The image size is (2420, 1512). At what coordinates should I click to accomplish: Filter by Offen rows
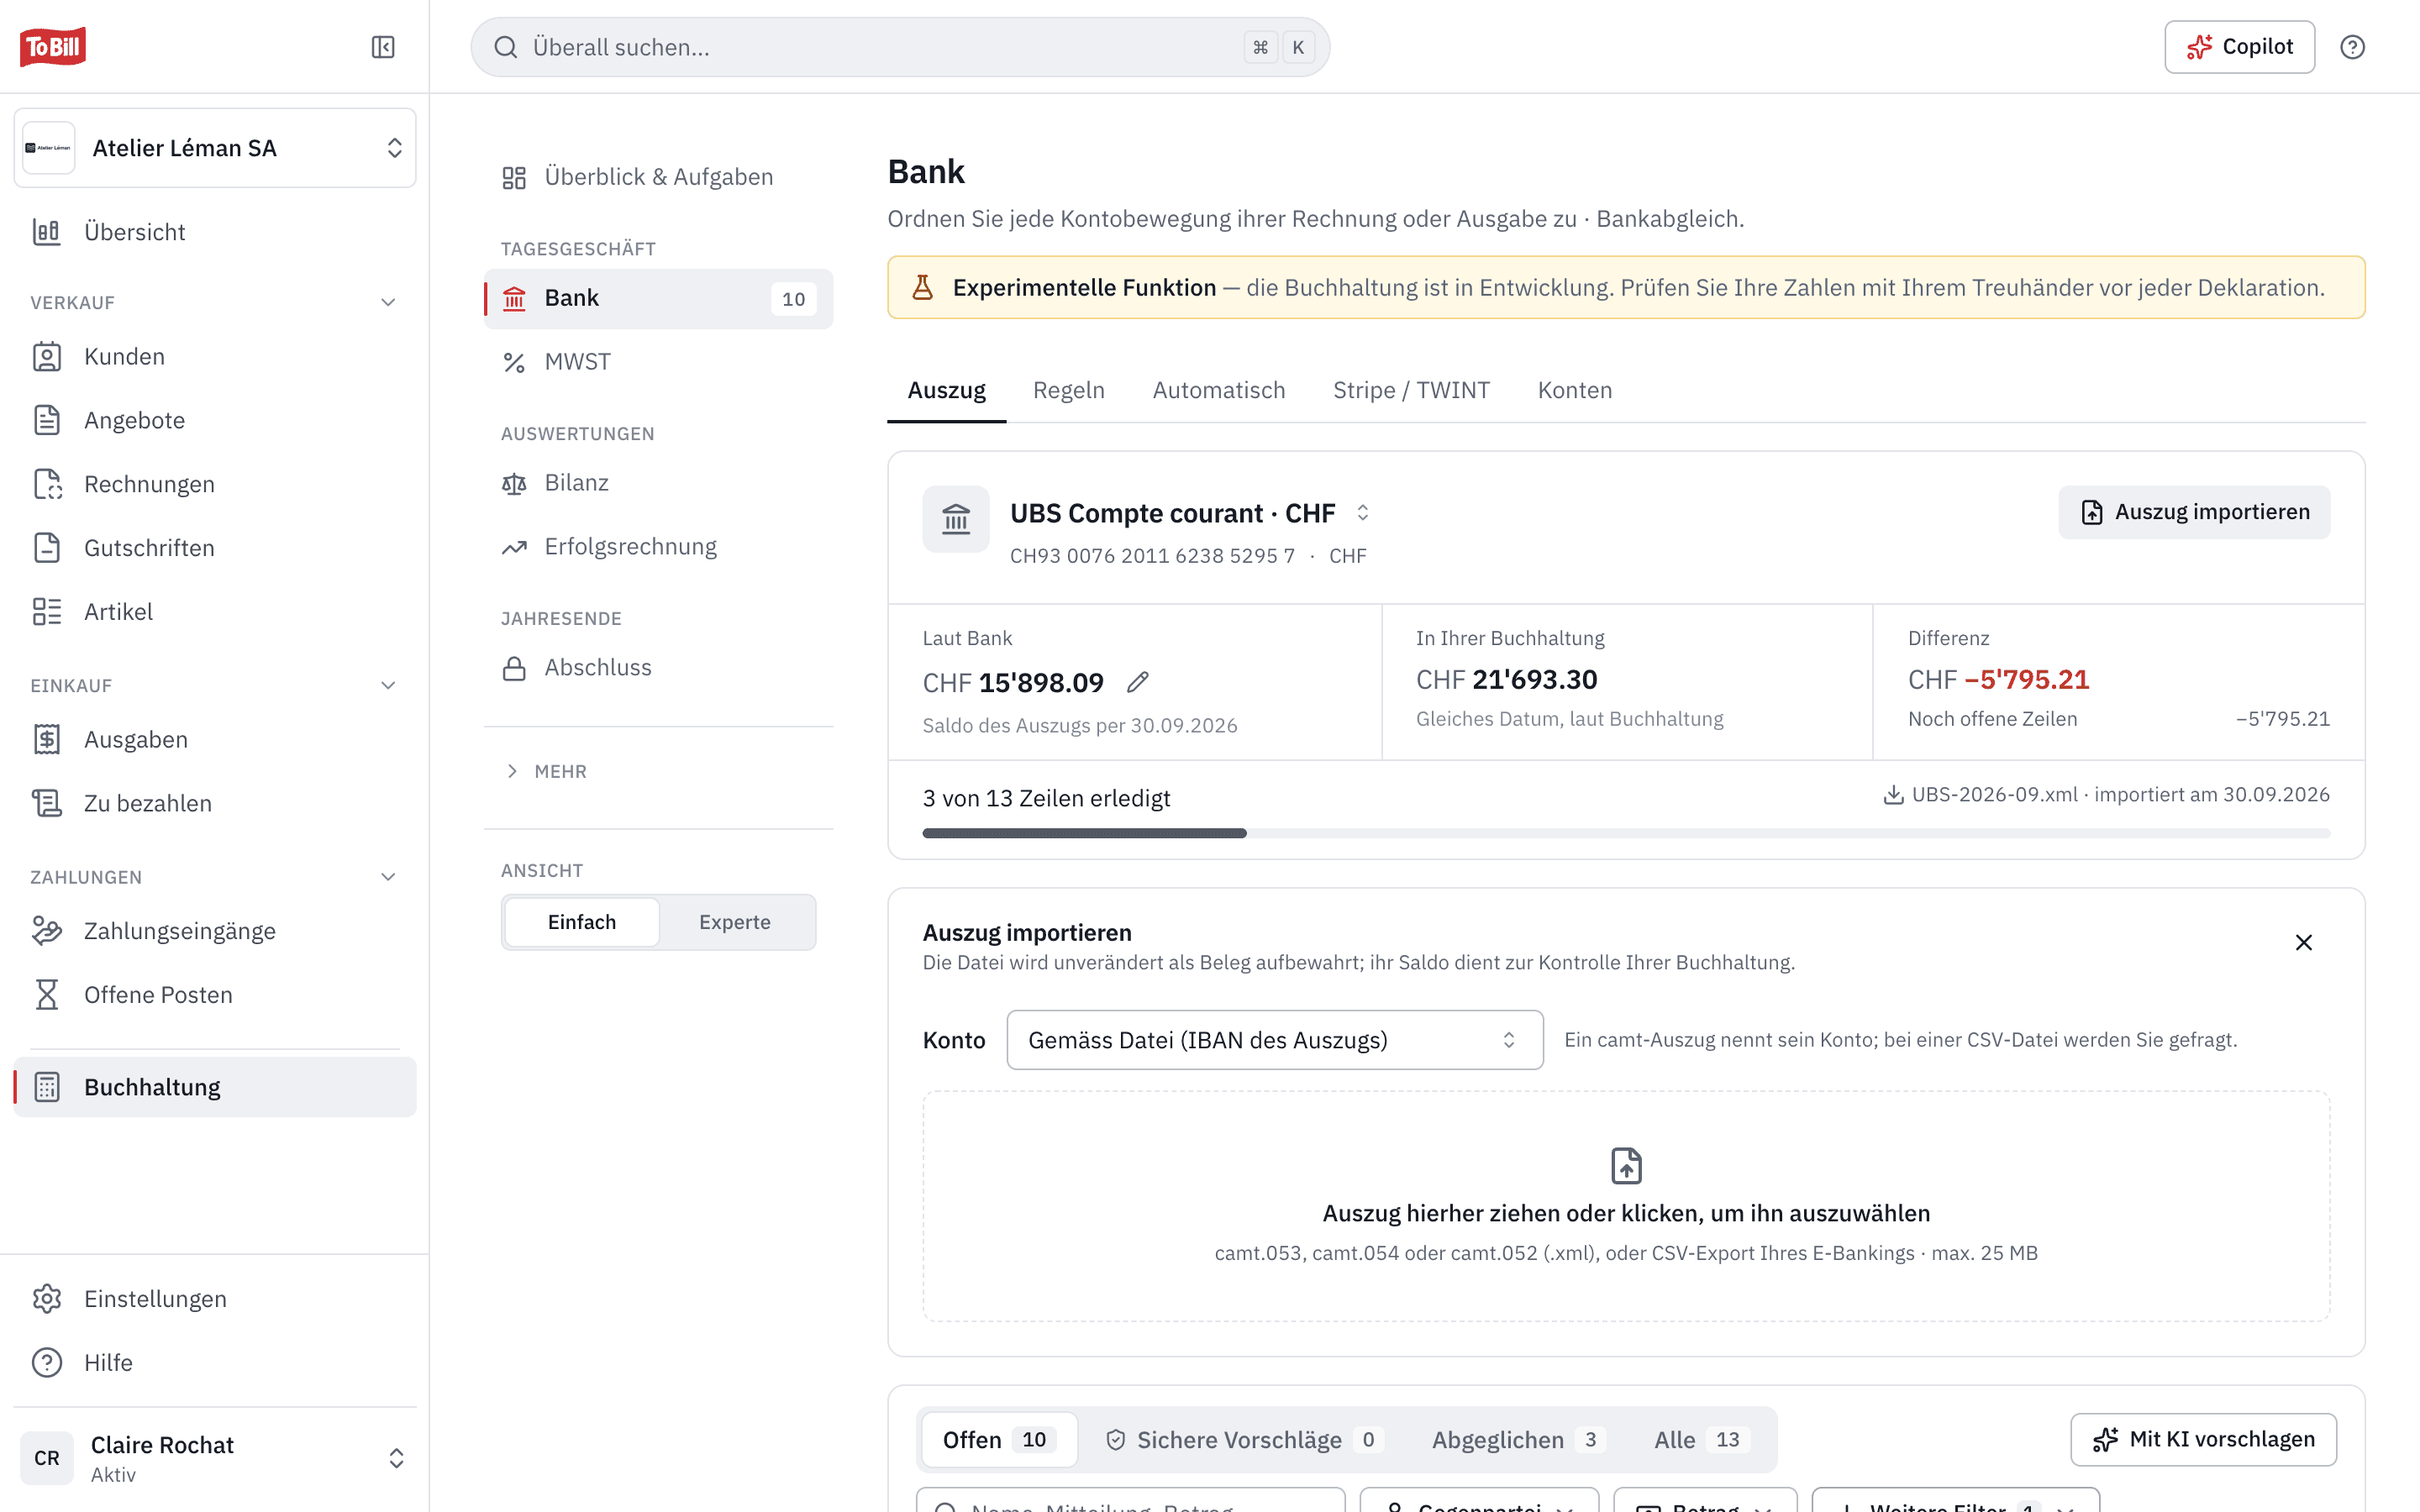coord(998,1440)
